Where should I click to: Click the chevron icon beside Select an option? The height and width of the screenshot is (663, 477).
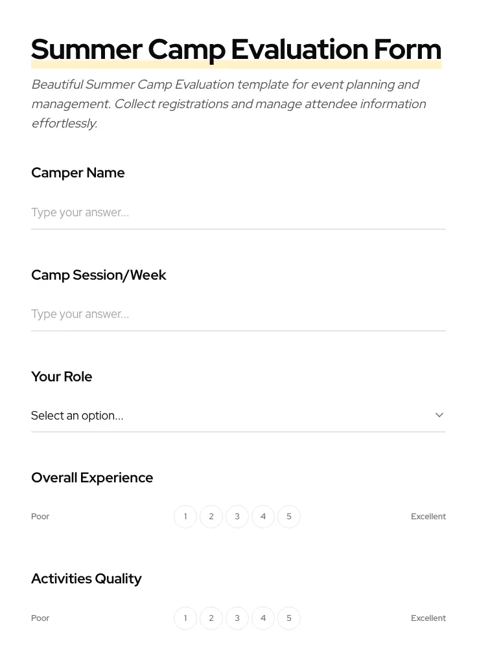coord(439,414)
